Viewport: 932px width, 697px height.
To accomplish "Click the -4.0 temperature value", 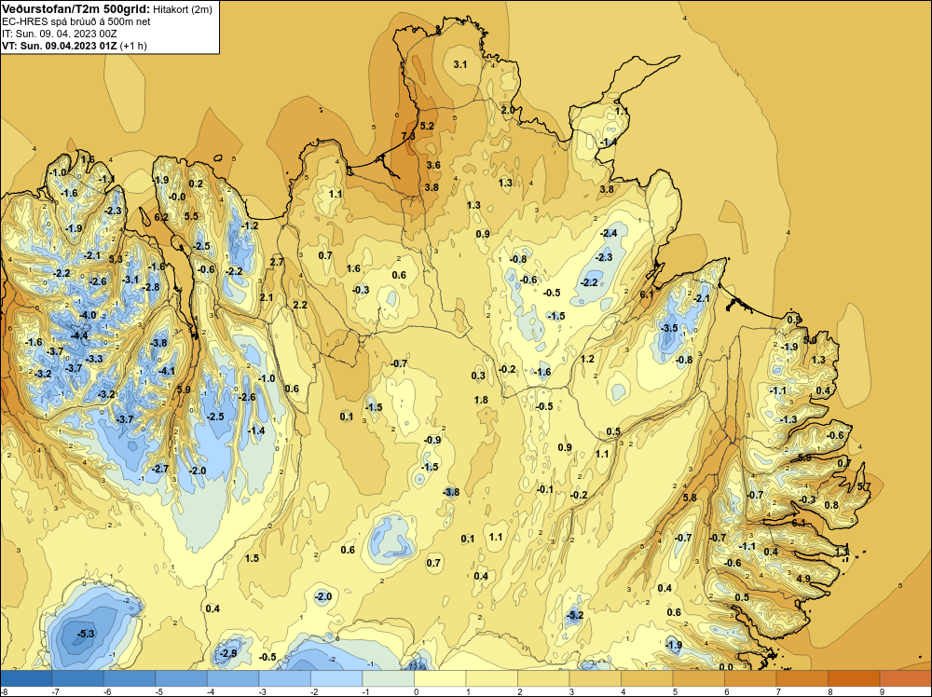I will [88, 315].
